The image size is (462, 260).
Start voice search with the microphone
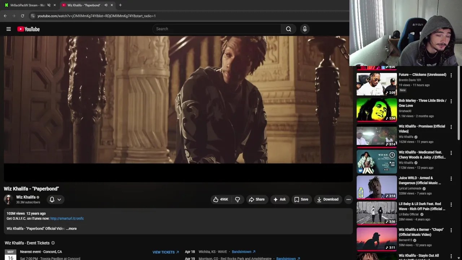click(305, 29)
